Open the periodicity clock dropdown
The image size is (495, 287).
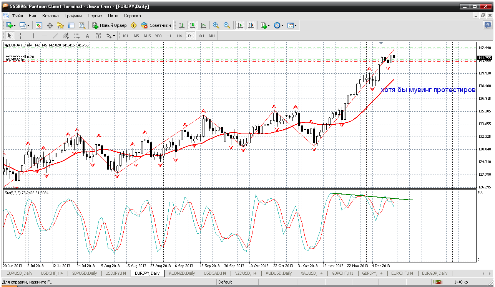click(x=279, y=25)
